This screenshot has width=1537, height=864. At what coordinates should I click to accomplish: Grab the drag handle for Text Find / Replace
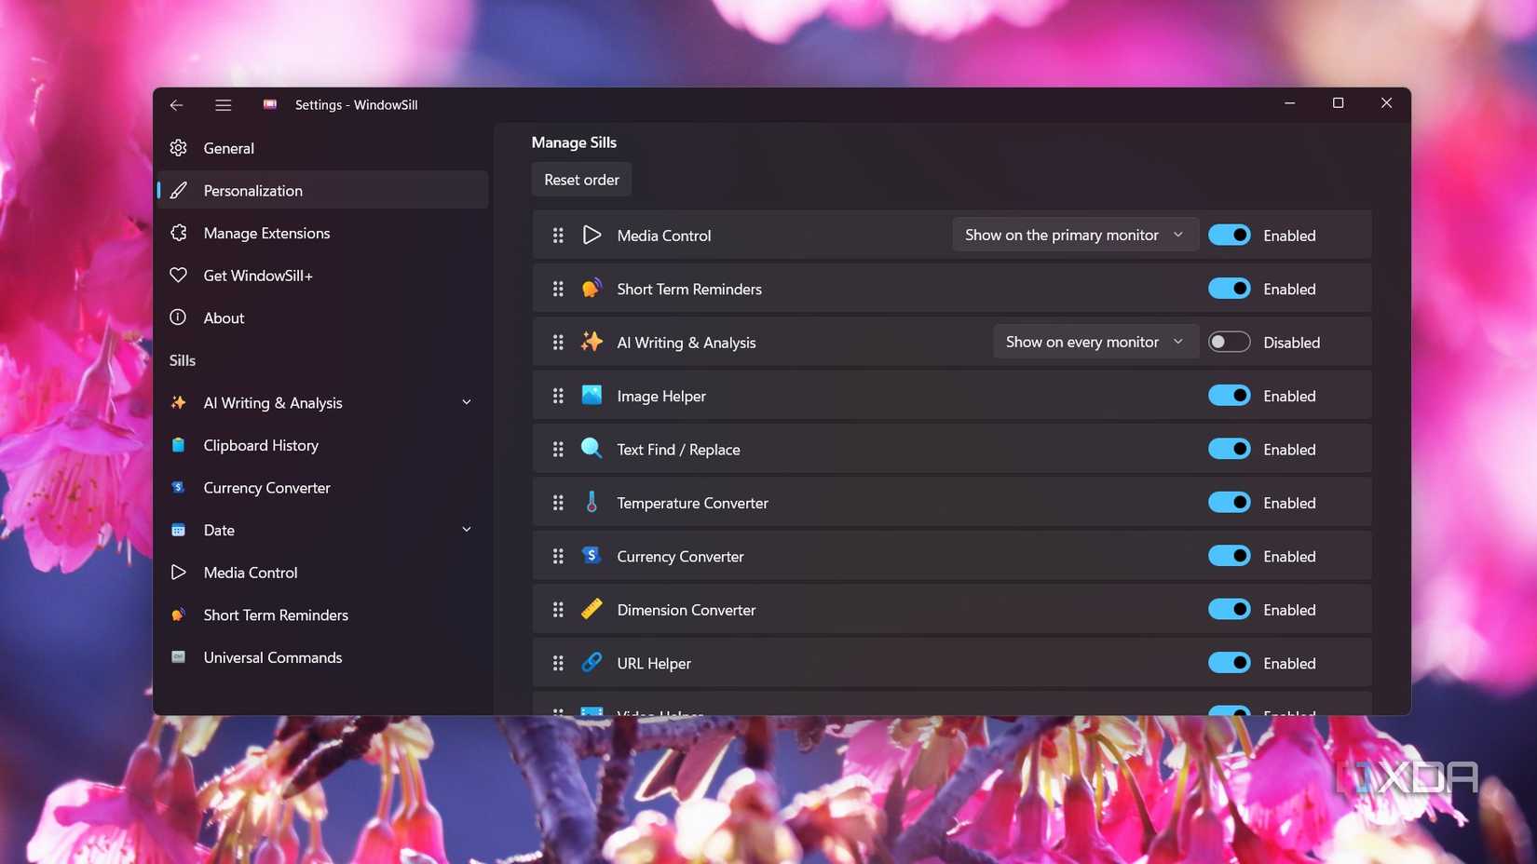click(558, 450)
